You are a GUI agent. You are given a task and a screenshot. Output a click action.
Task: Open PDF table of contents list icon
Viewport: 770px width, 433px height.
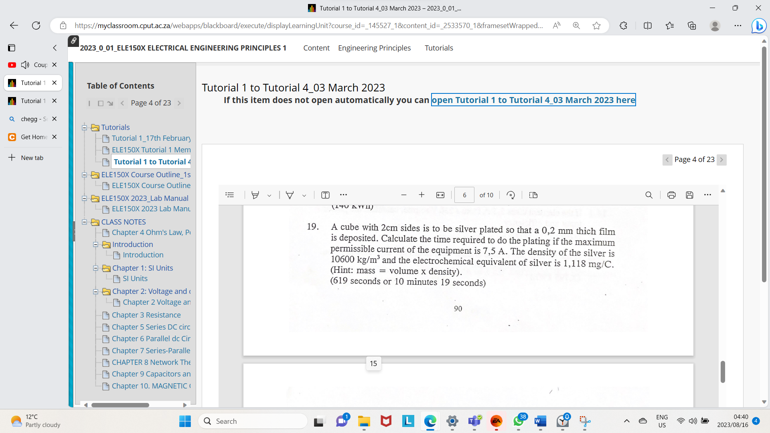click(230, 195)
